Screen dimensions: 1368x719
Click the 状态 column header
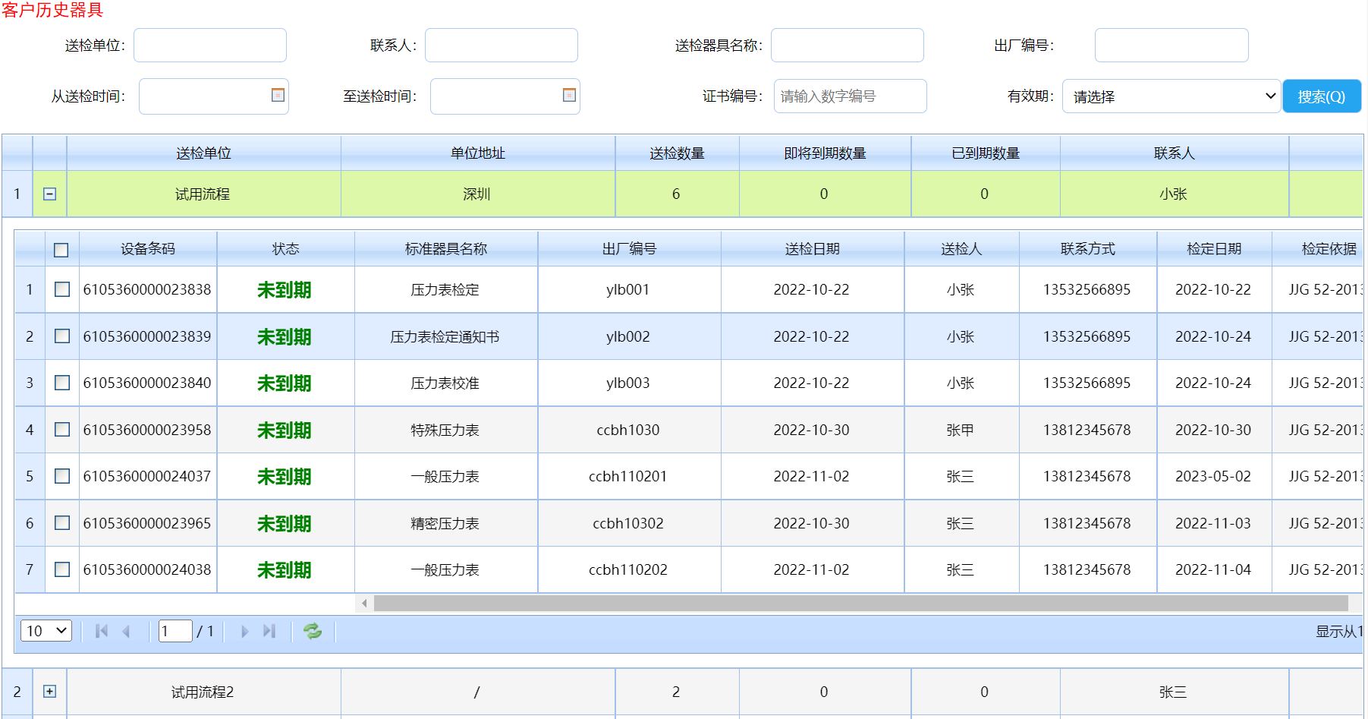285,249
